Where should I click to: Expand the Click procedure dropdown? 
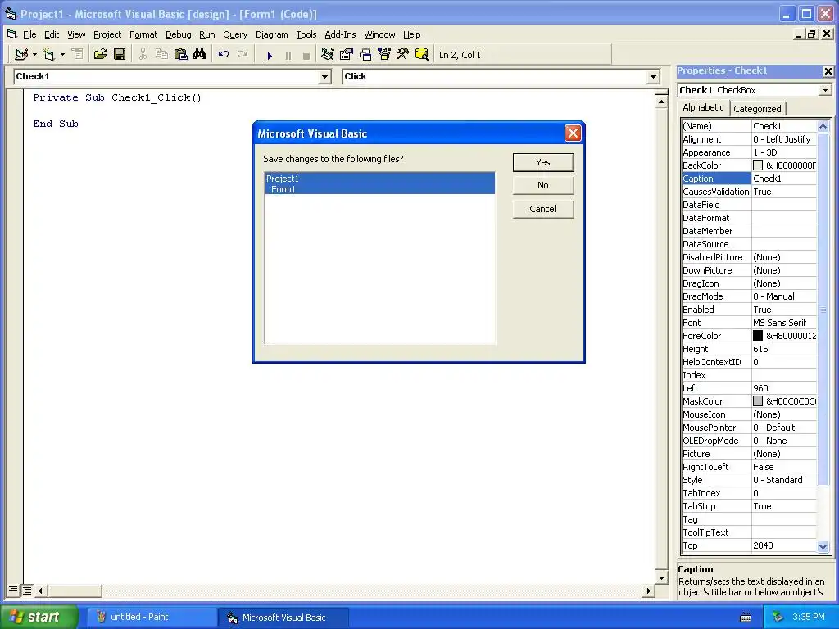click(653, 77)
